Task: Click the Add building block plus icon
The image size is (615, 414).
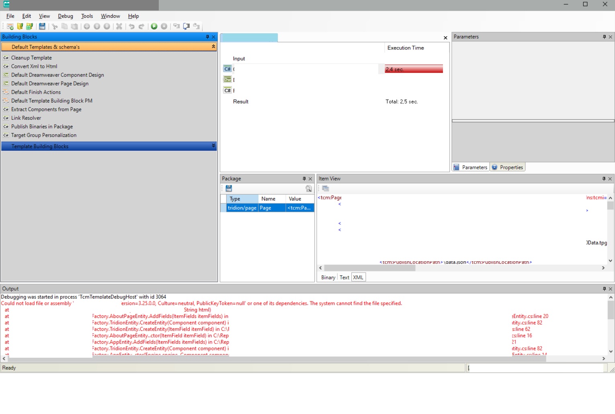Action: pos(87,27)
